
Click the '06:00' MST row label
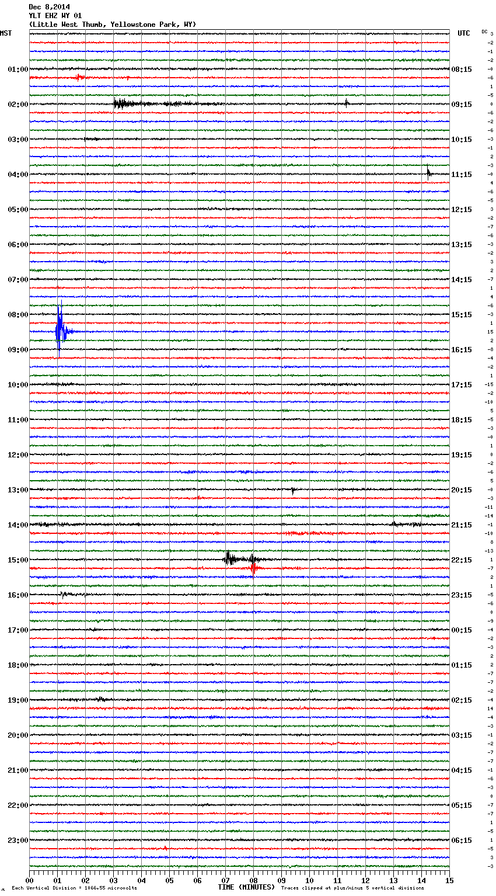(18, 245)
